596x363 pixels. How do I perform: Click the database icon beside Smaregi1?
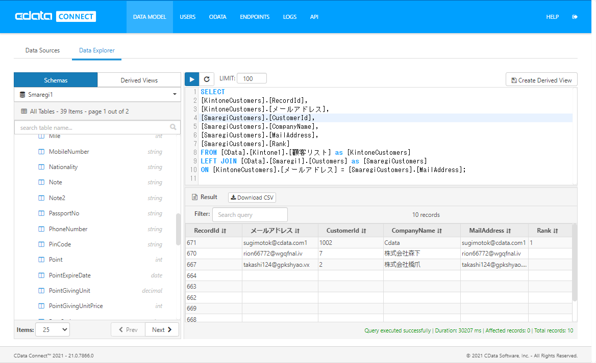tap(22, 95)
